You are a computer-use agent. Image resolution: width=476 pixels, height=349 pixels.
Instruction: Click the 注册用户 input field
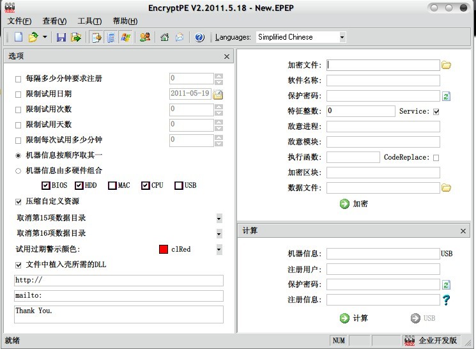pos(383,269)
